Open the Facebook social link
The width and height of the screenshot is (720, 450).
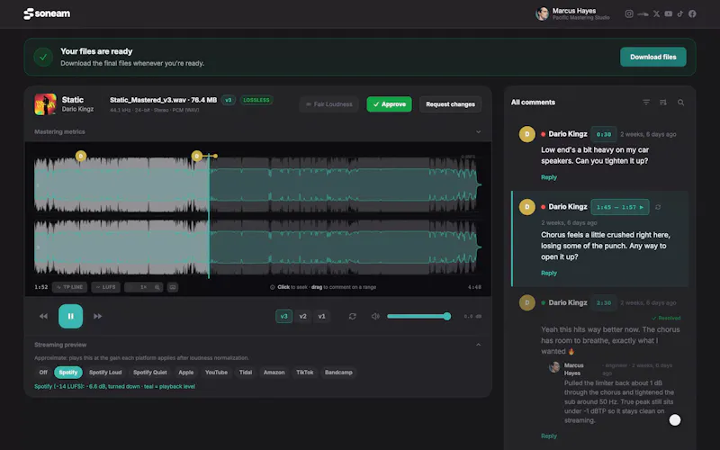692,13
